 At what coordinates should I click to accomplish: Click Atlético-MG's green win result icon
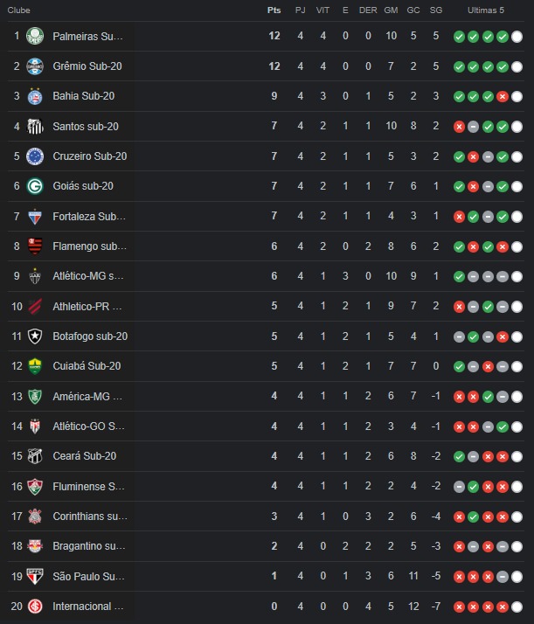pyautogui.click(x=459, y=276)
